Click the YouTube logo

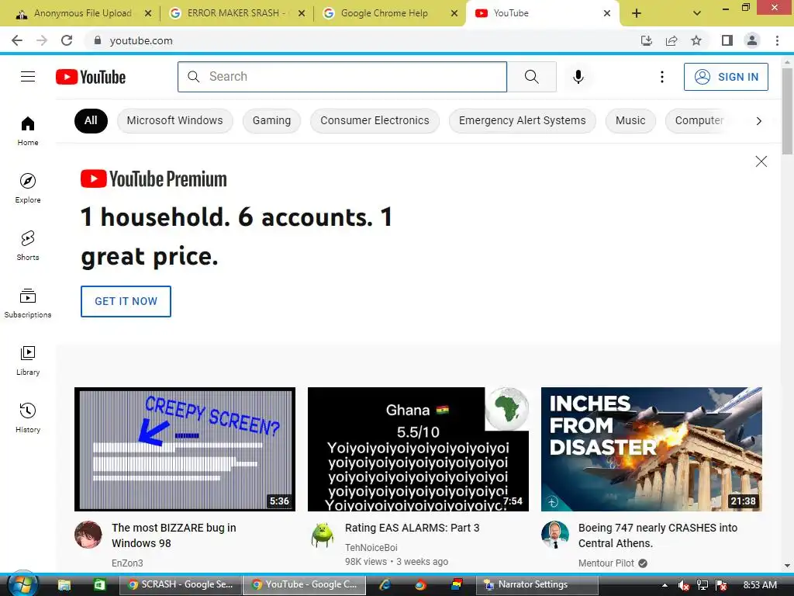[91, 77]
